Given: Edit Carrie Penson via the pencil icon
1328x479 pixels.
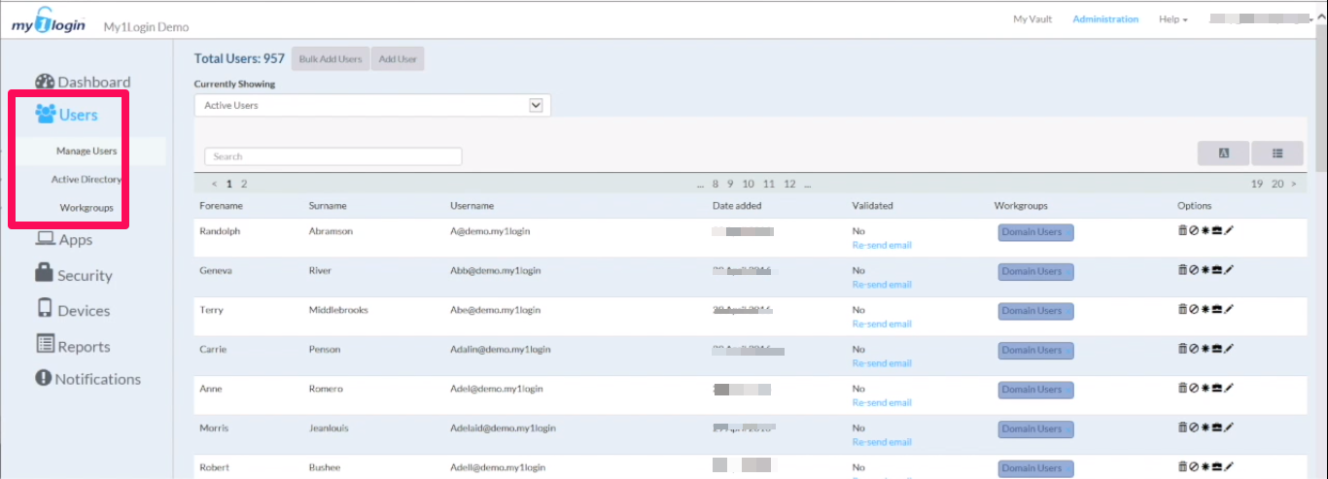Looking at the screenshot, I should click(1229, 348).
